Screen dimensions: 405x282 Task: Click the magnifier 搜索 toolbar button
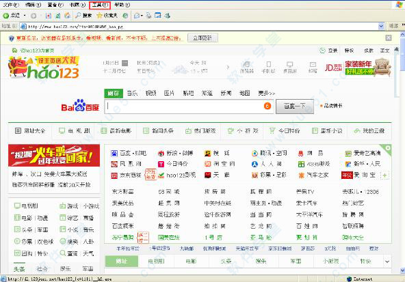[x=83, y=16]
